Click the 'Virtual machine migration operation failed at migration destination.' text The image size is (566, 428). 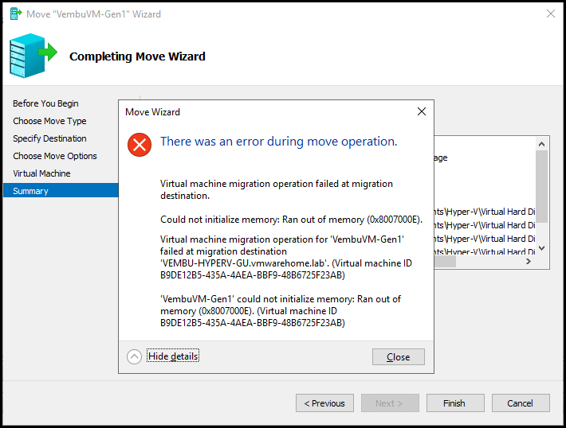(x=277, y=189)
